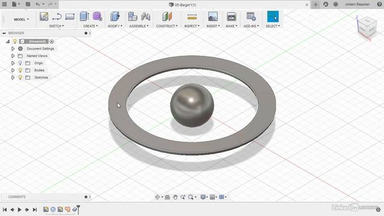
Task: Click the ViewCube in the canvas corner
Action: [x=367, y=28]
